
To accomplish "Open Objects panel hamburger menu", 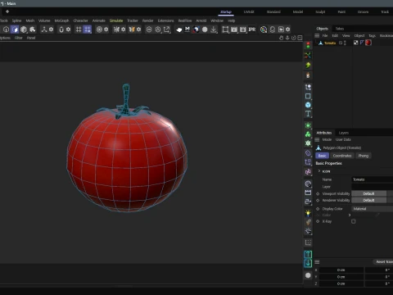I will pyautogui.click(x=317, y=35).
